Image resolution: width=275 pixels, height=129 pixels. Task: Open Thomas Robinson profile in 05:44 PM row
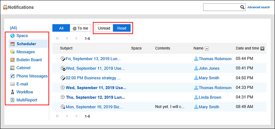(x=215, y=59)
